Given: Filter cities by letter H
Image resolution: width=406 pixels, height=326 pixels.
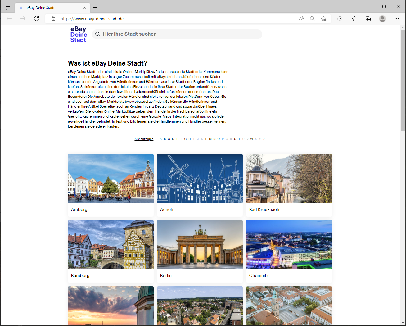Looking at the screenshot, I should (x=190, y=139).
